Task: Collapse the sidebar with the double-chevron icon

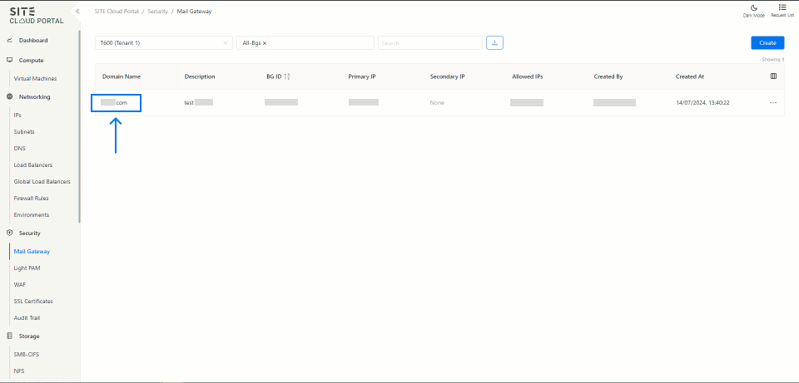Action: click(77, 12)
